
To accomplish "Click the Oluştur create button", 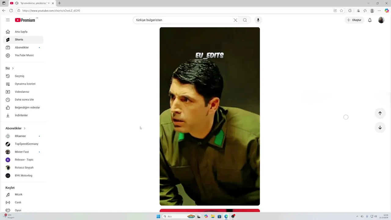I will click(x=354, y=20).
